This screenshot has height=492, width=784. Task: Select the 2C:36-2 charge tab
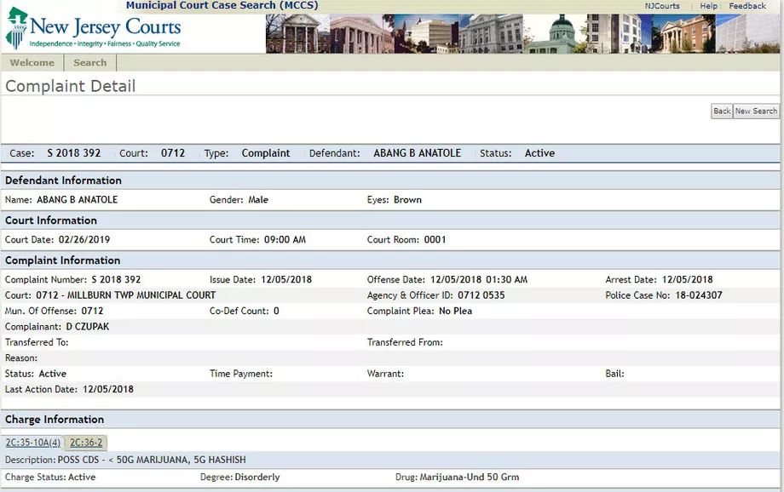(86, 443)
